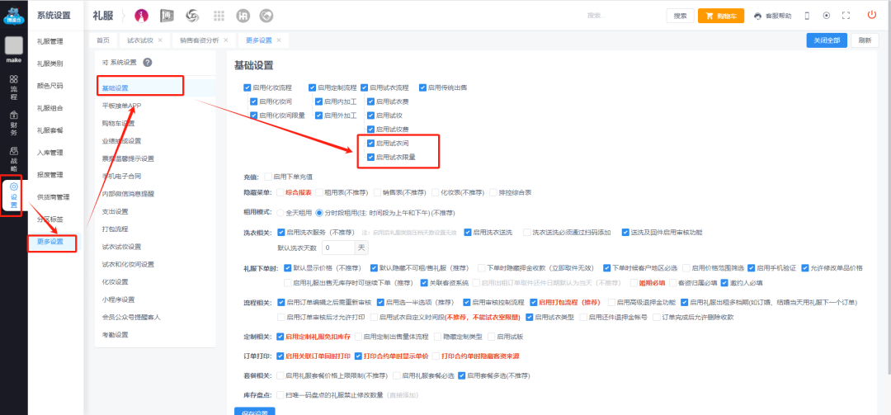Click the red power logout icon
Image resolution: width=891 pixels, height=415 pixels.
click(872, 16)
